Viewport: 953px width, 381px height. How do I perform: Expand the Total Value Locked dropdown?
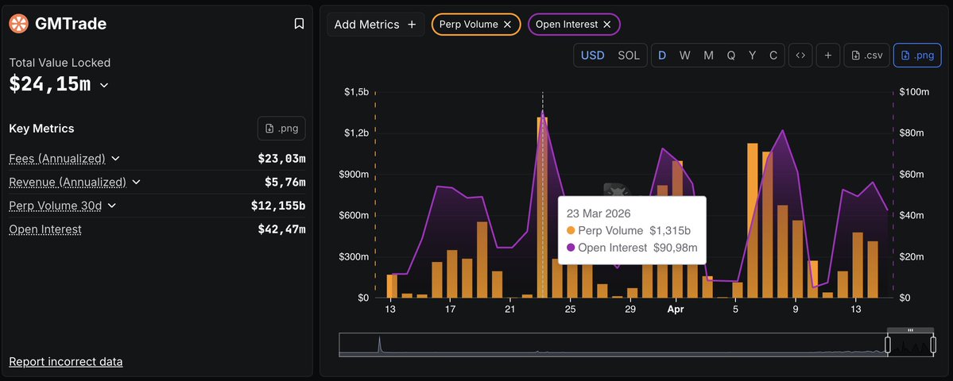coord(104,85)
